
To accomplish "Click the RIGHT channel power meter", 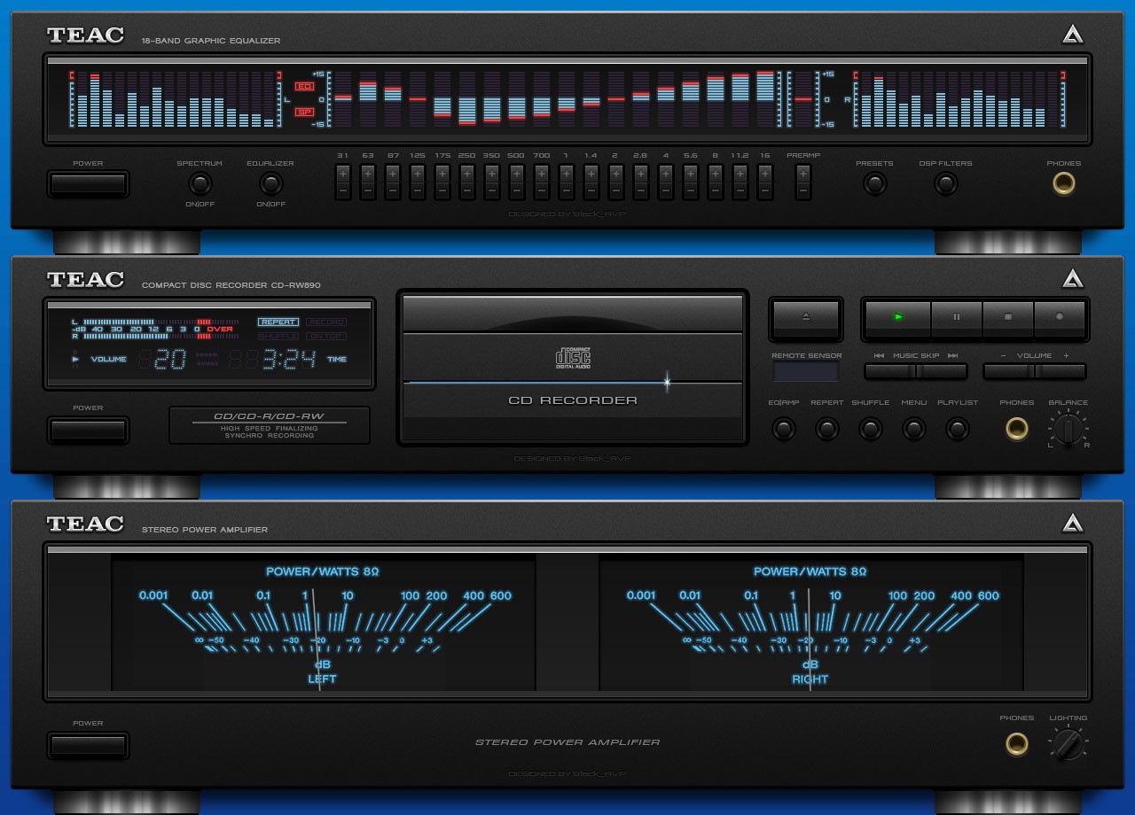I will (810, 624).
